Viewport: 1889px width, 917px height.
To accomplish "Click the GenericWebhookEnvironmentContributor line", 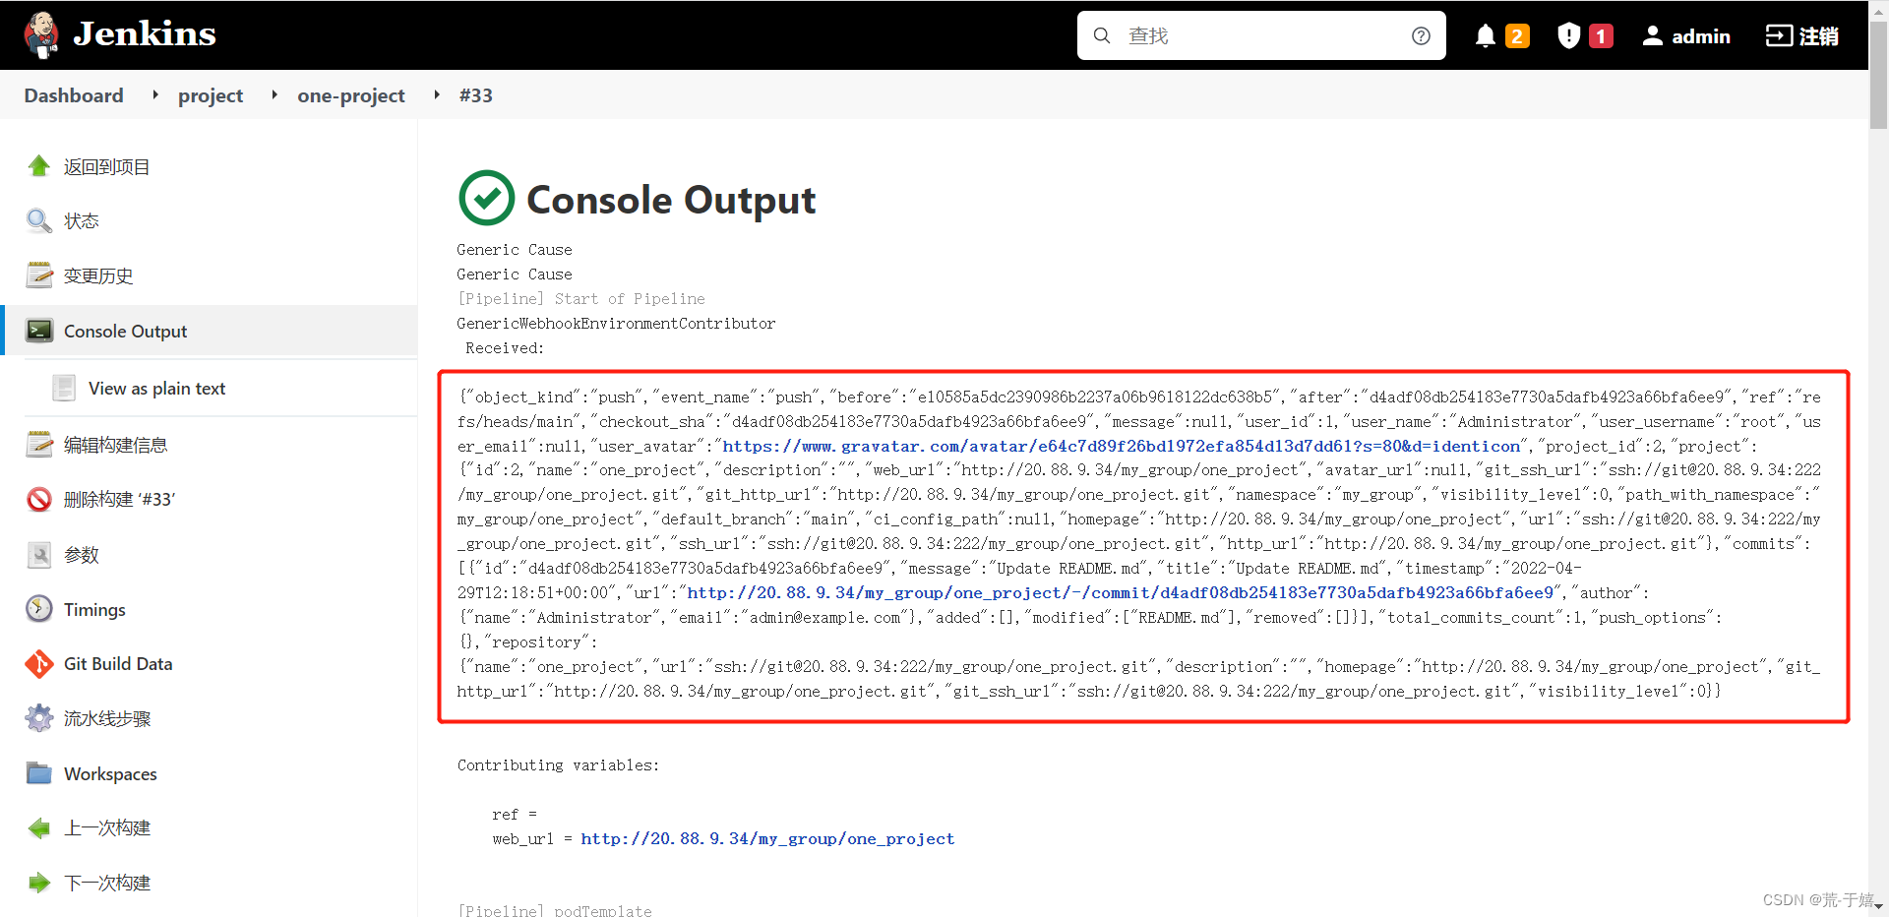I will point(616,323).
